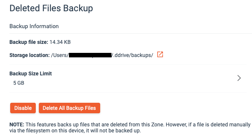Click the .ddrive/backups/ path text
252x138 pixels.
[133, 55]
